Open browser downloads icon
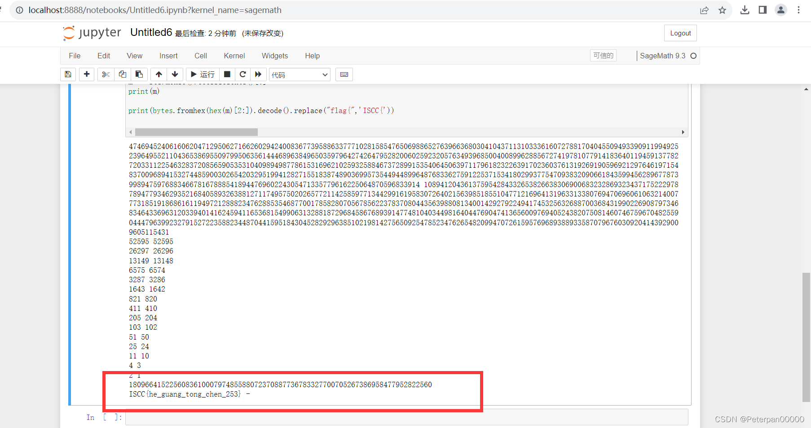The height and width of the screenshot is (428, 811). pyautogui.click(x=745, y=10)
